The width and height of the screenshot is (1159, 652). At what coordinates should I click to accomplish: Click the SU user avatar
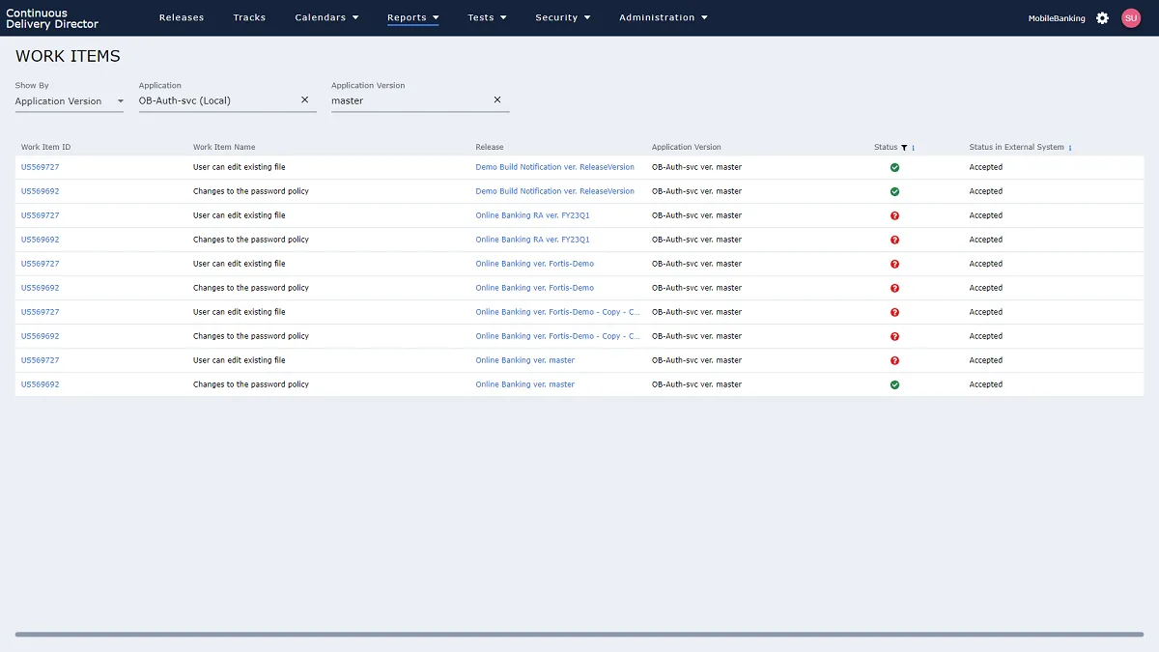(1131, 18)
